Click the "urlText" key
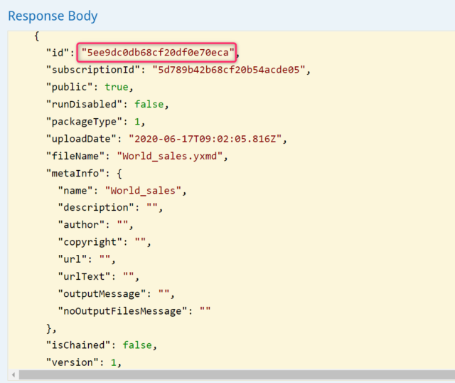 coord(85,276)
